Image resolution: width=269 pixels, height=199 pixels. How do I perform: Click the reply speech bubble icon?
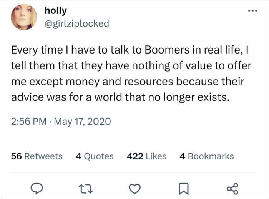click(36, 189)
